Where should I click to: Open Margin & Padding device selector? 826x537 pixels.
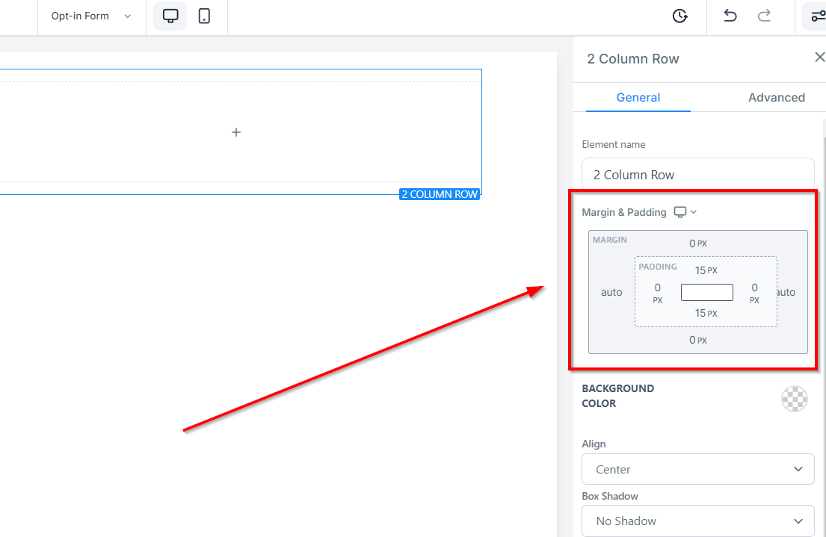(x=685, y=212)
